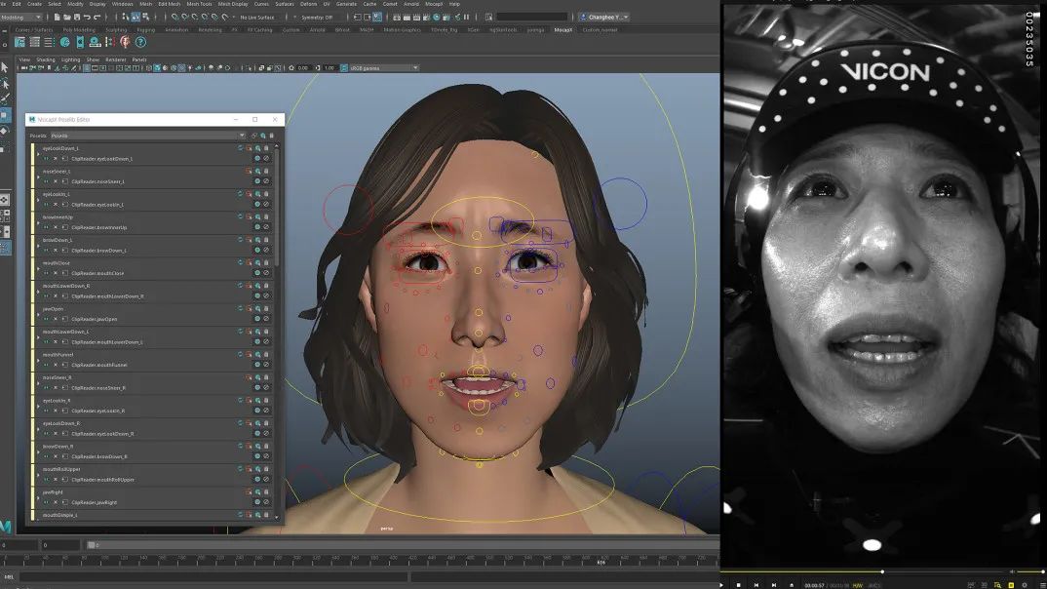Delete the eyeLookDown_L pose with trash icon
The width and height of the screenshot is (1047, 589).
tap(266, 148)
